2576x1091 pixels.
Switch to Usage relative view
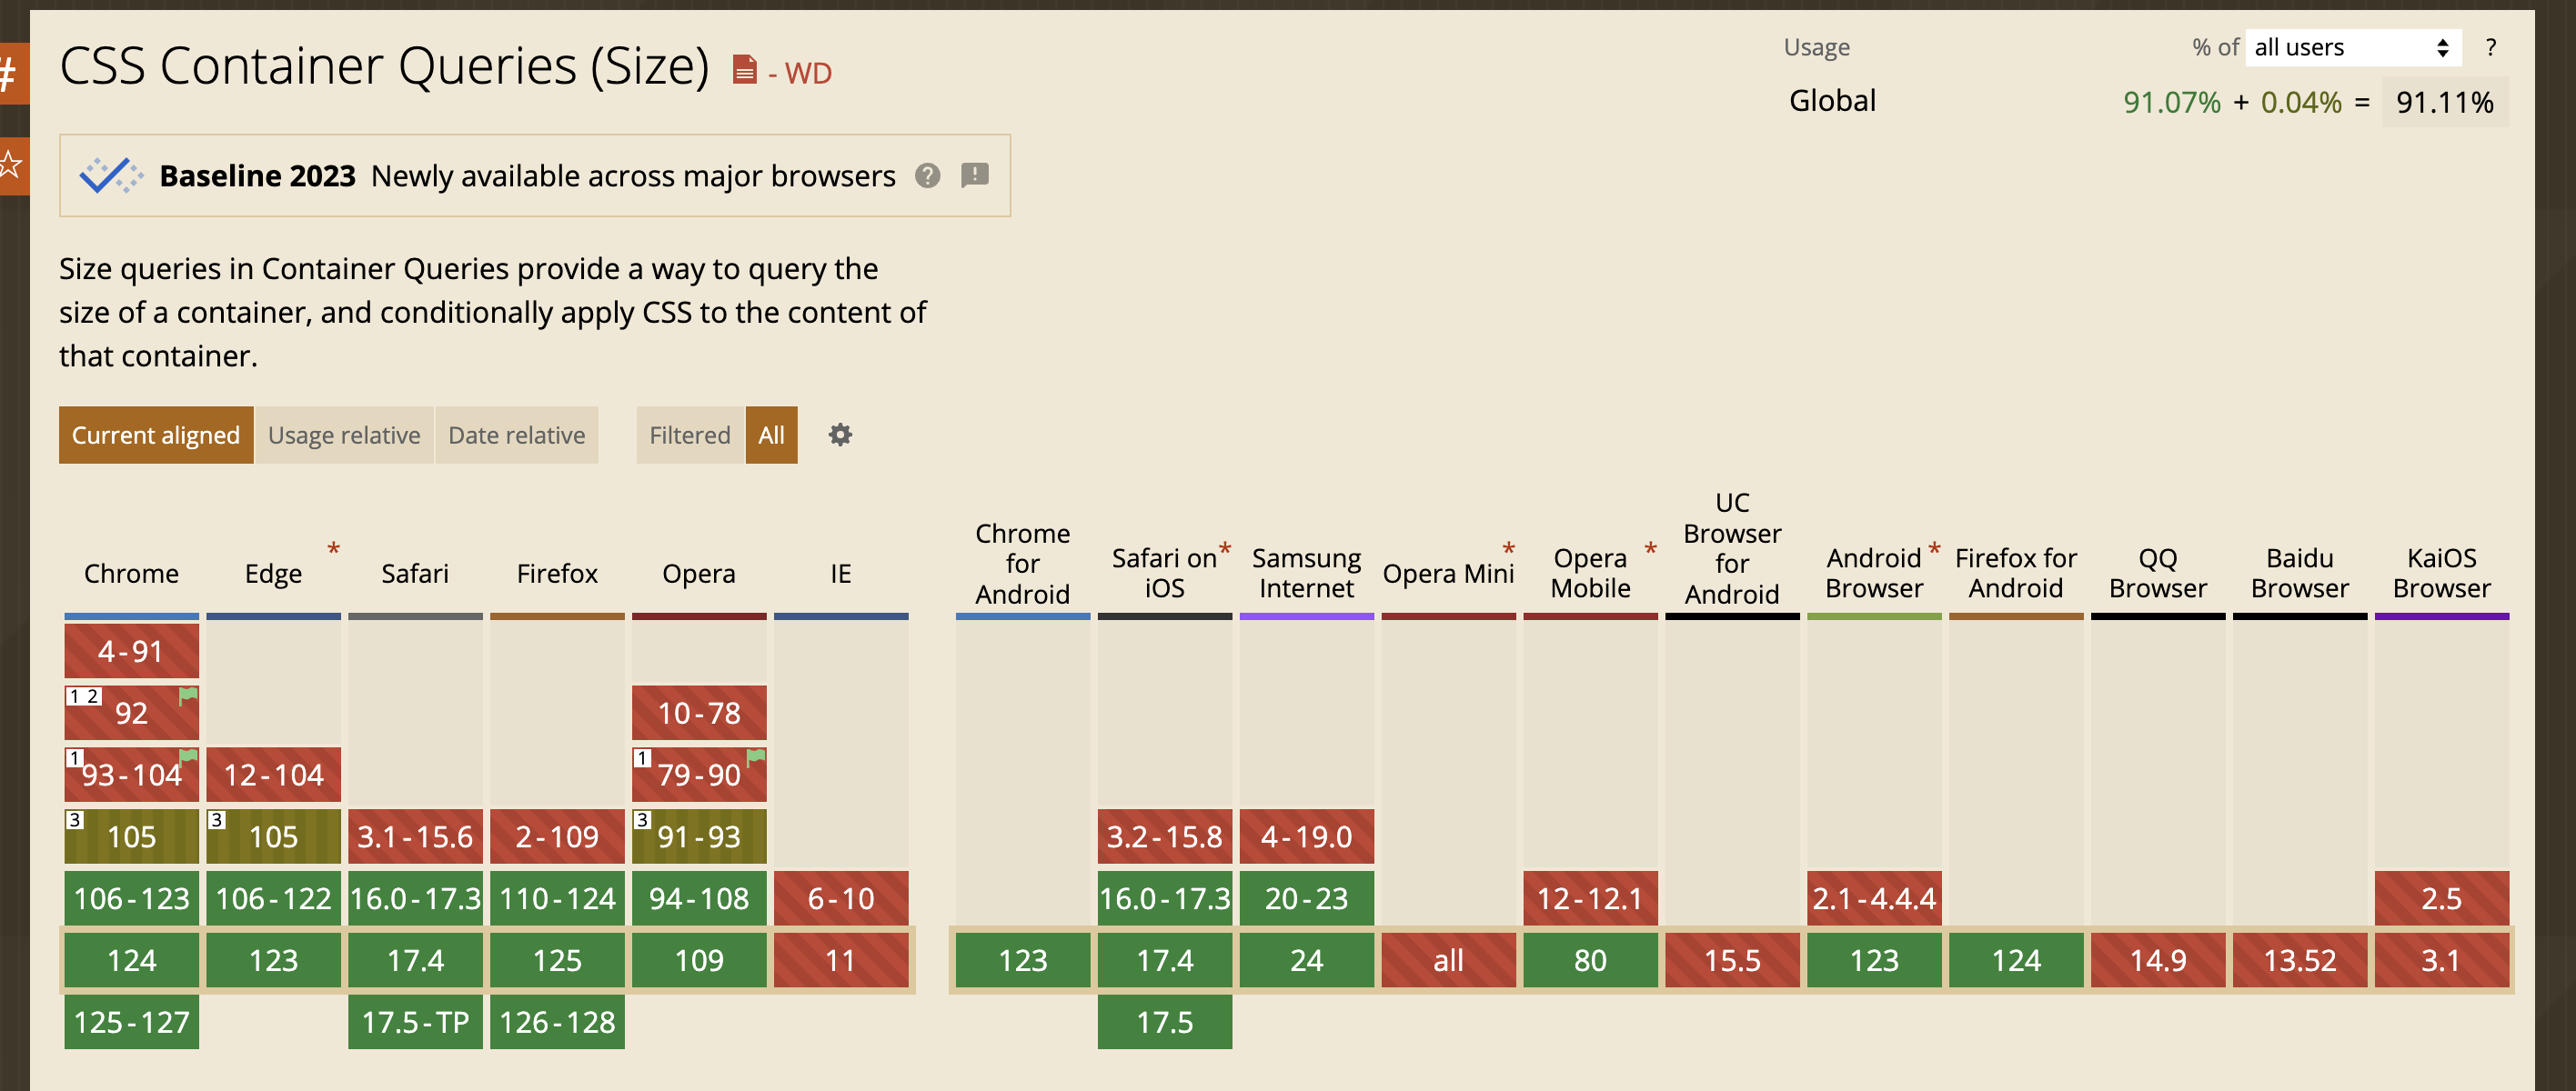coord(344,435)
